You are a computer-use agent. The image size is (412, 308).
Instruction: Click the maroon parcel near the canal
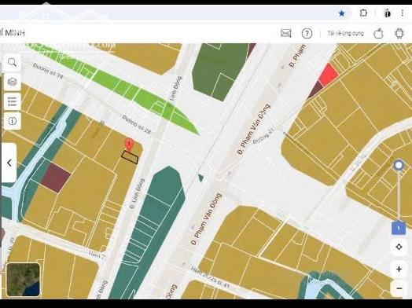coord(56,178)
